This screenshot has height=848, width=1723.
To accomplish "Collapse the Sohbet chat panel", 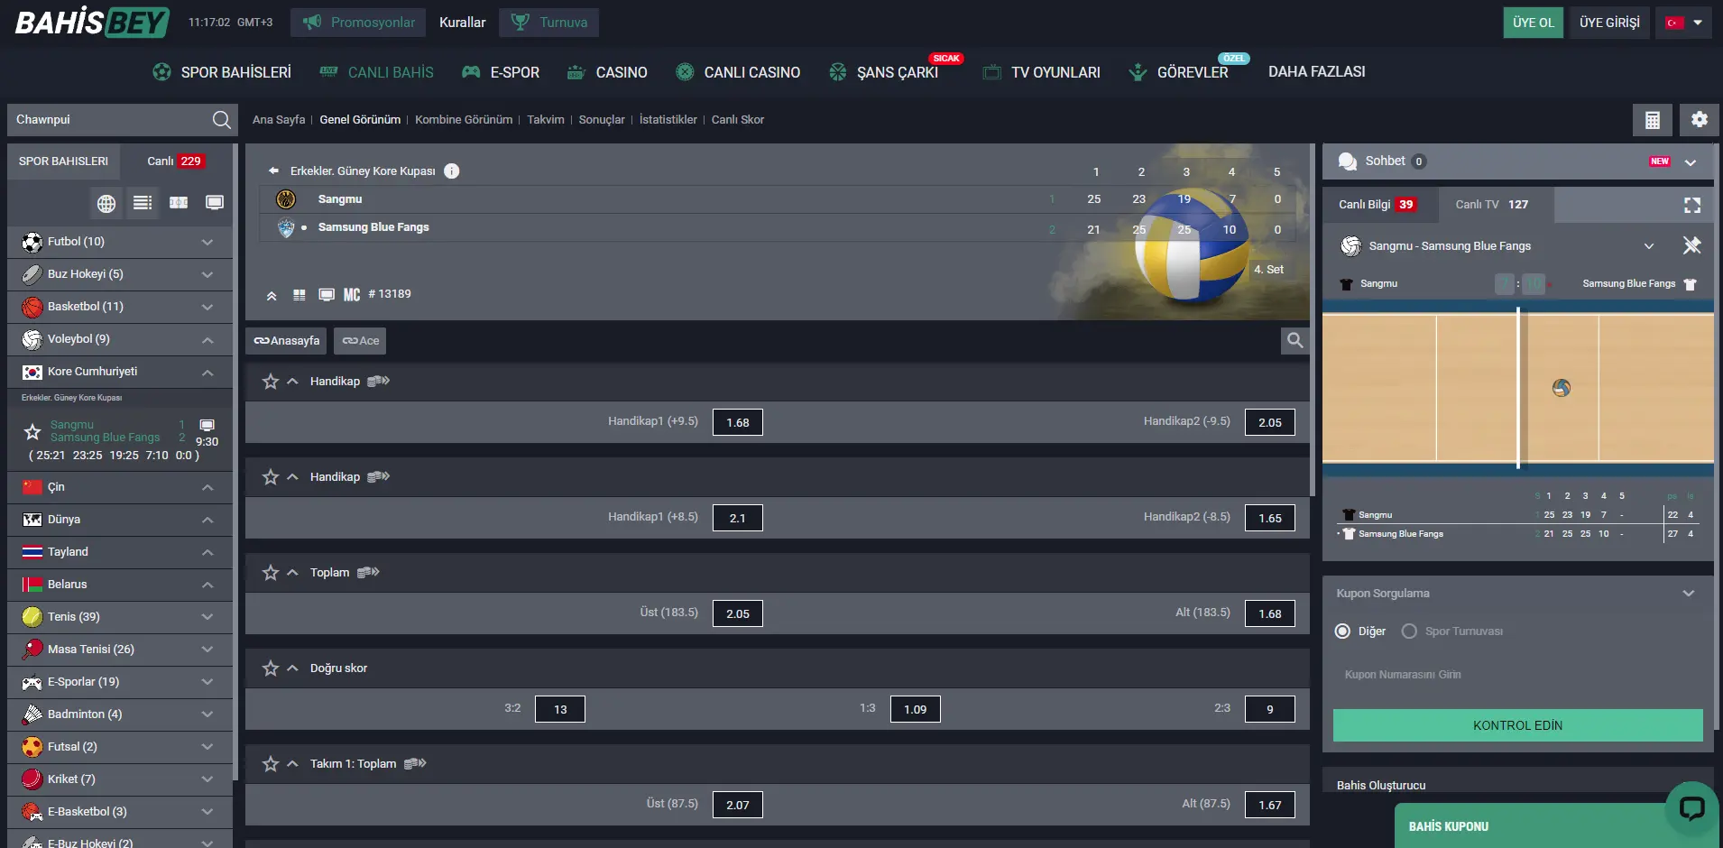I will [1691, 162].
